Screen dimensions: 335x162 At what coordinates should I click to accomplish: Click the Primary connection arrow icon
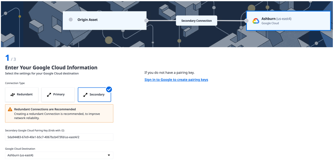click(49, 94)
